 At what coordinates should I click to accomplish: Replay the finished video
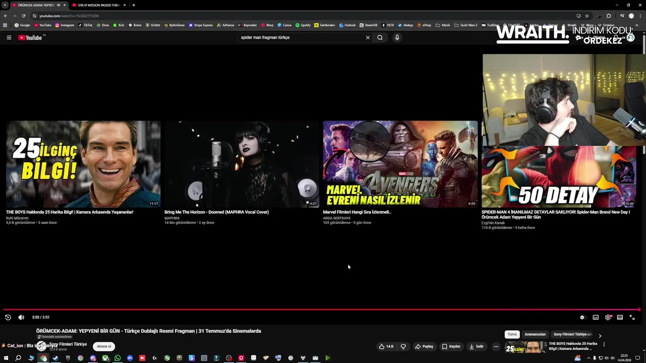[8, 317]
